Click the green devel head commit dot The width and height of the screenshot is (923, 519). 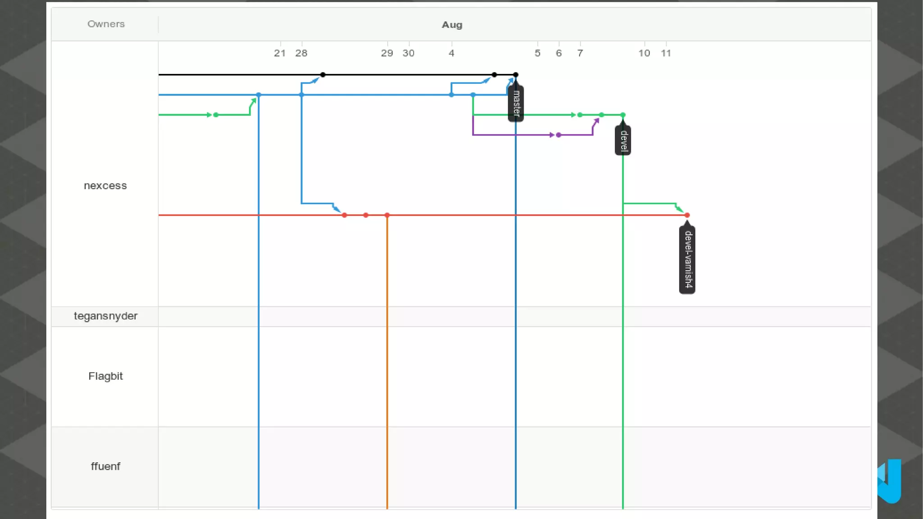[x=623, y=115]
